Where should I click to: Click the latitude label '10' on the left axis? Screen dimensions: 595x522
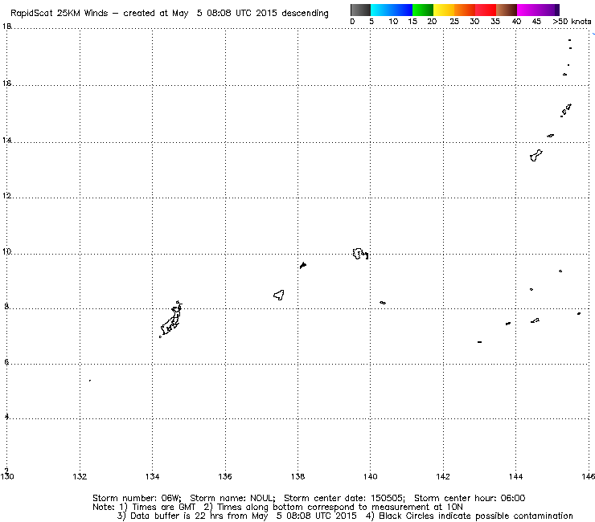(6, 251)
